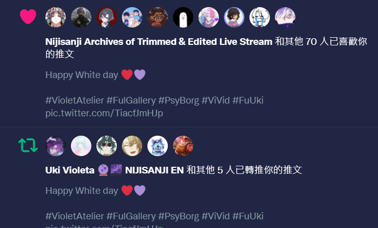Open pic.twitter.com/TiacfJmHJp image link
The image size is (378, 228).
coord(104,113)
